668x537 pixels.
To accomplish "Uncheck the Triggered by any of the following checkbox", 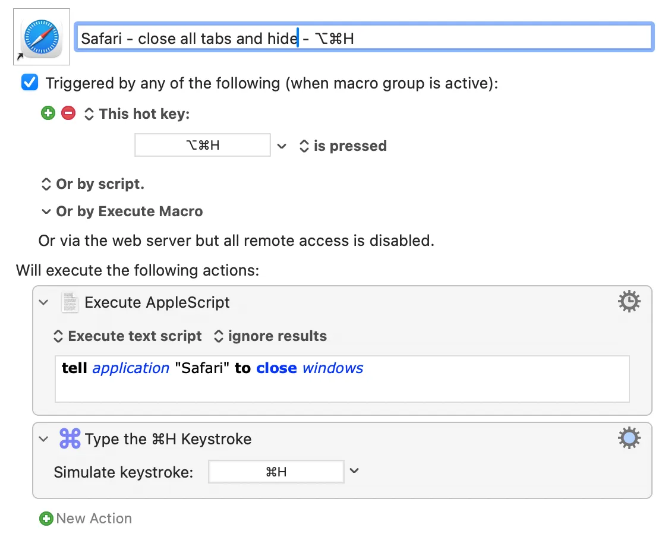I will click(30, 83).
